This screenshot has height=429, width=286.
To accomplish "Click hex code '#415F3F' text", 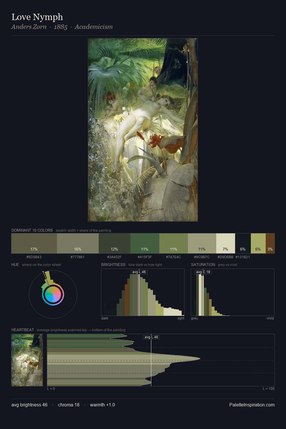I will [x=145, y=257].
